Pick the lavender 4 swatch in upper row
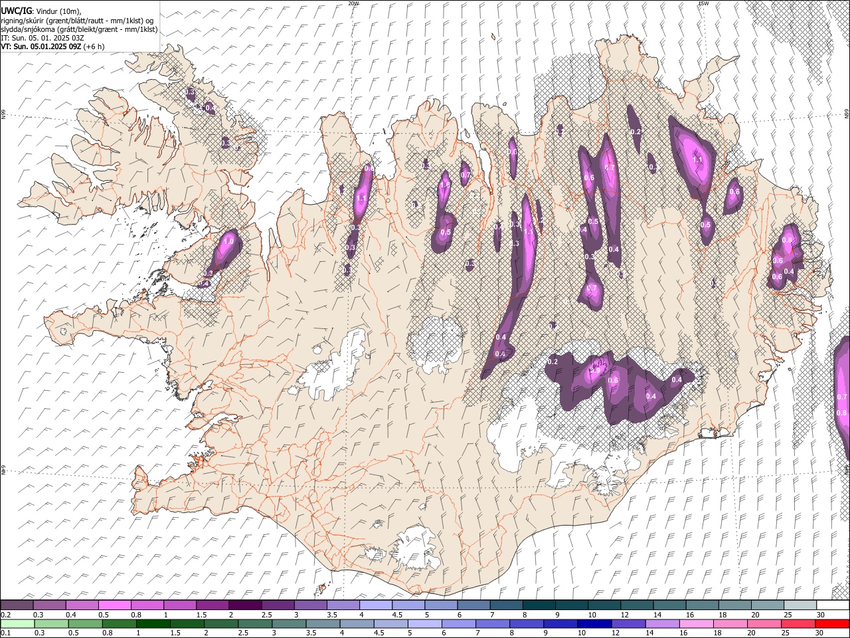Image resolution: width=850 pixels, height=638 pixels. click(375, 605)
